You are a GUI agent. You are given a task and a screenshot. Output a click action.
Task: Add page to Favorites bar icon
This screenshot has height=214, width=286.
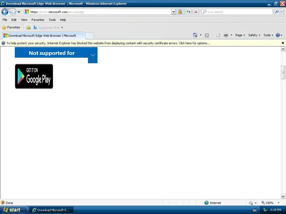click(28, 28)
